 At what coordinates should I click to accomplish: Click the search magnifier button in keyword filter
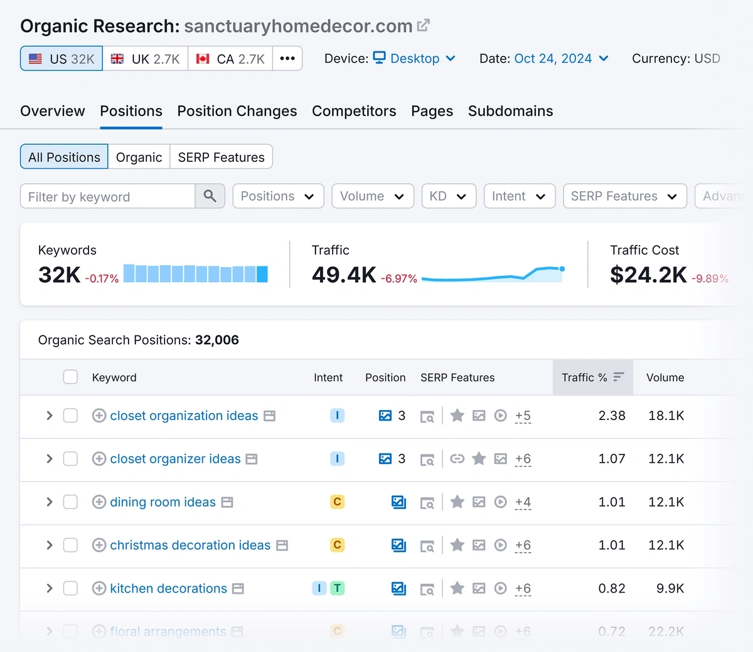[x=210, y=196]
